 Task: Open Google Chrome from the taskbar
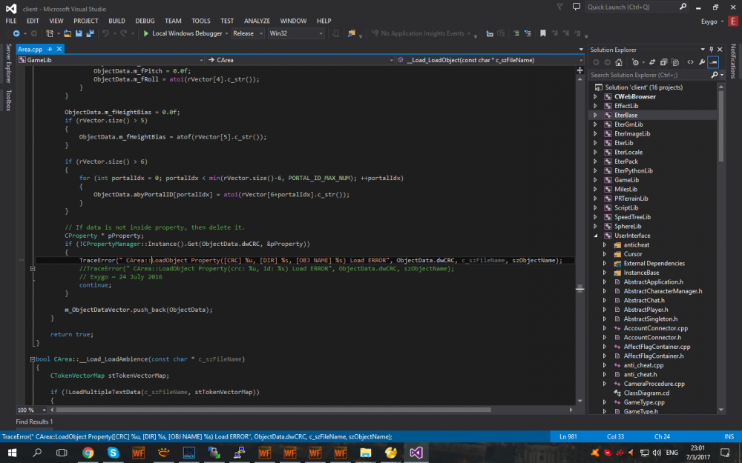click(88, 453)
